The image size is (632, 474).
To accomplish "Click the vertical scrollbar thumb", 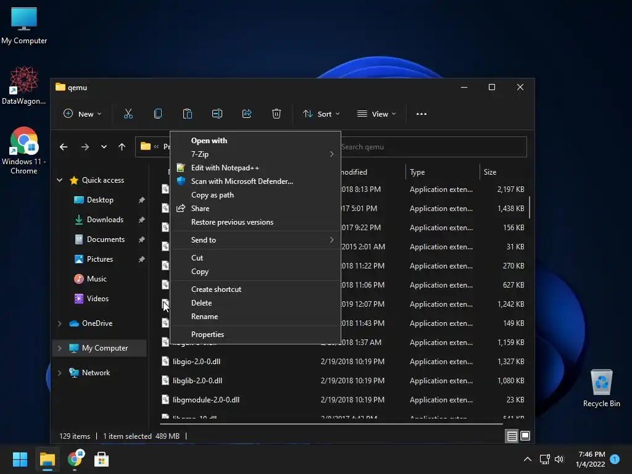I will click(x=529, y=207).
